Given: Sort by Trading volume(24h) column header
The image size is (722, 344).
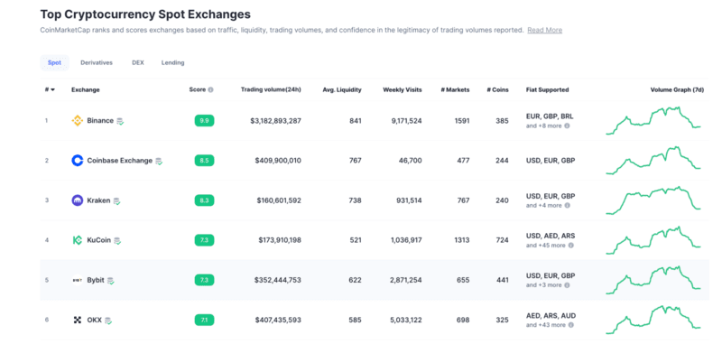Looking at the screenshot, I should pyautogui.click(x=271, y=89).
